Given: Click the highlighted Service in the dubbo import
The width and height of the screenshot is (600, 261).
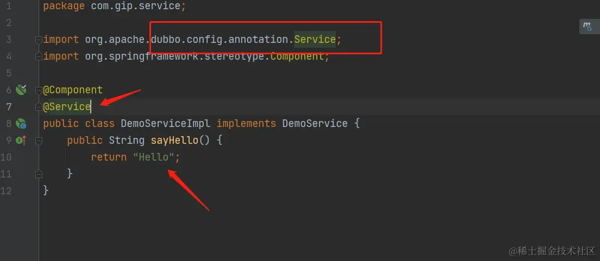Looking at the screenshot, I should [x=315, y=40].
